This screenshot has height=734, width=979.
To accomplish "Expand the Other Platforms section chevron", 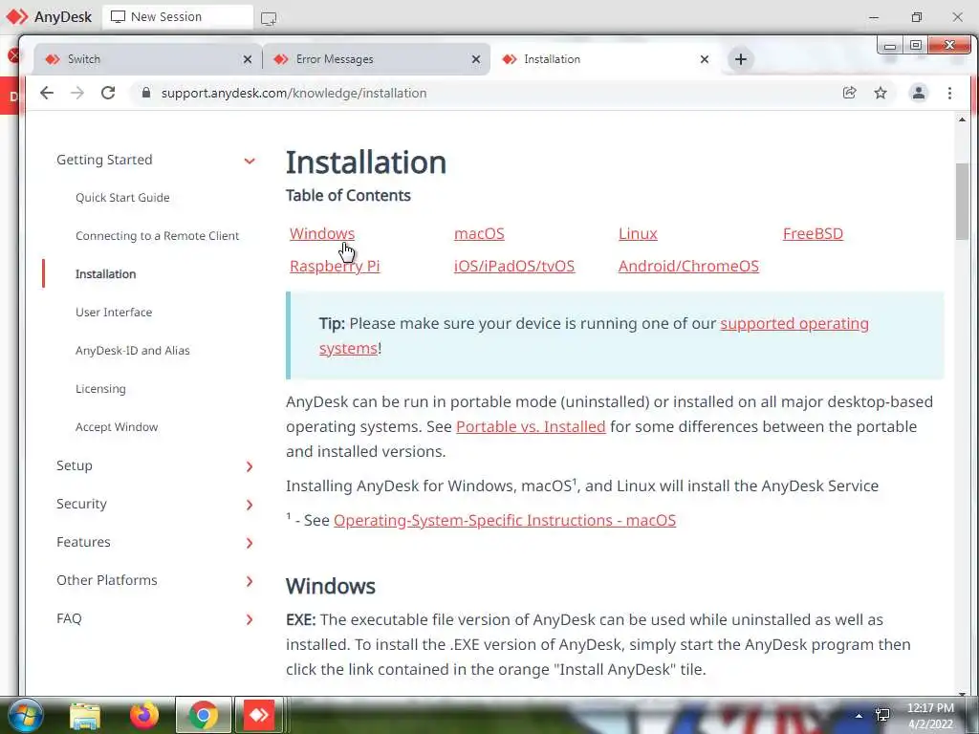I will click(250, 581).
